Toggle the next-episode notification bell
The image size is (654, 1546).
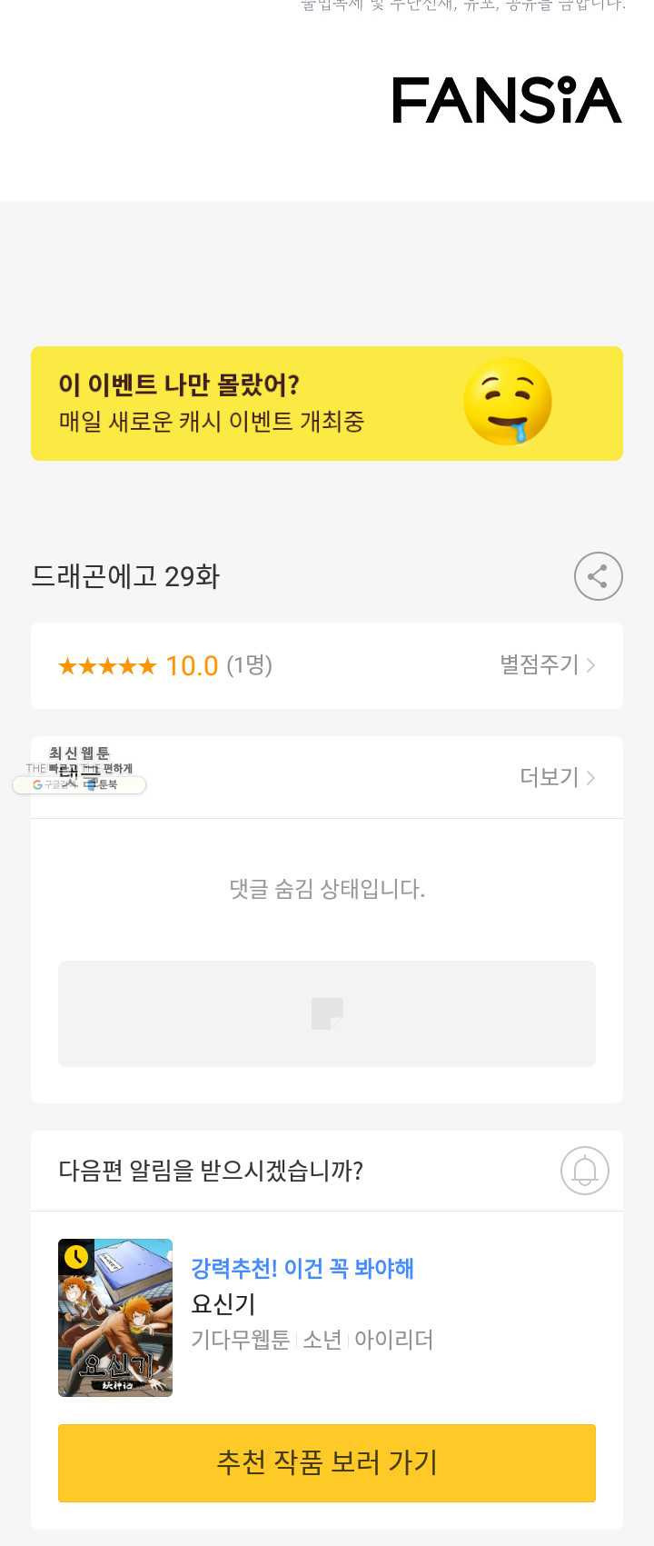(x=584, y=1171)
